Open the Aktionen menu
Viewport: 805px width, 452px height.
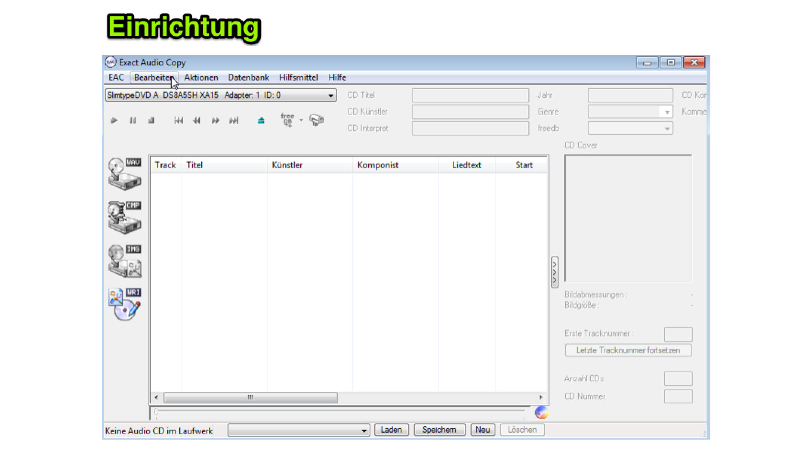click(x=201, y=77)
